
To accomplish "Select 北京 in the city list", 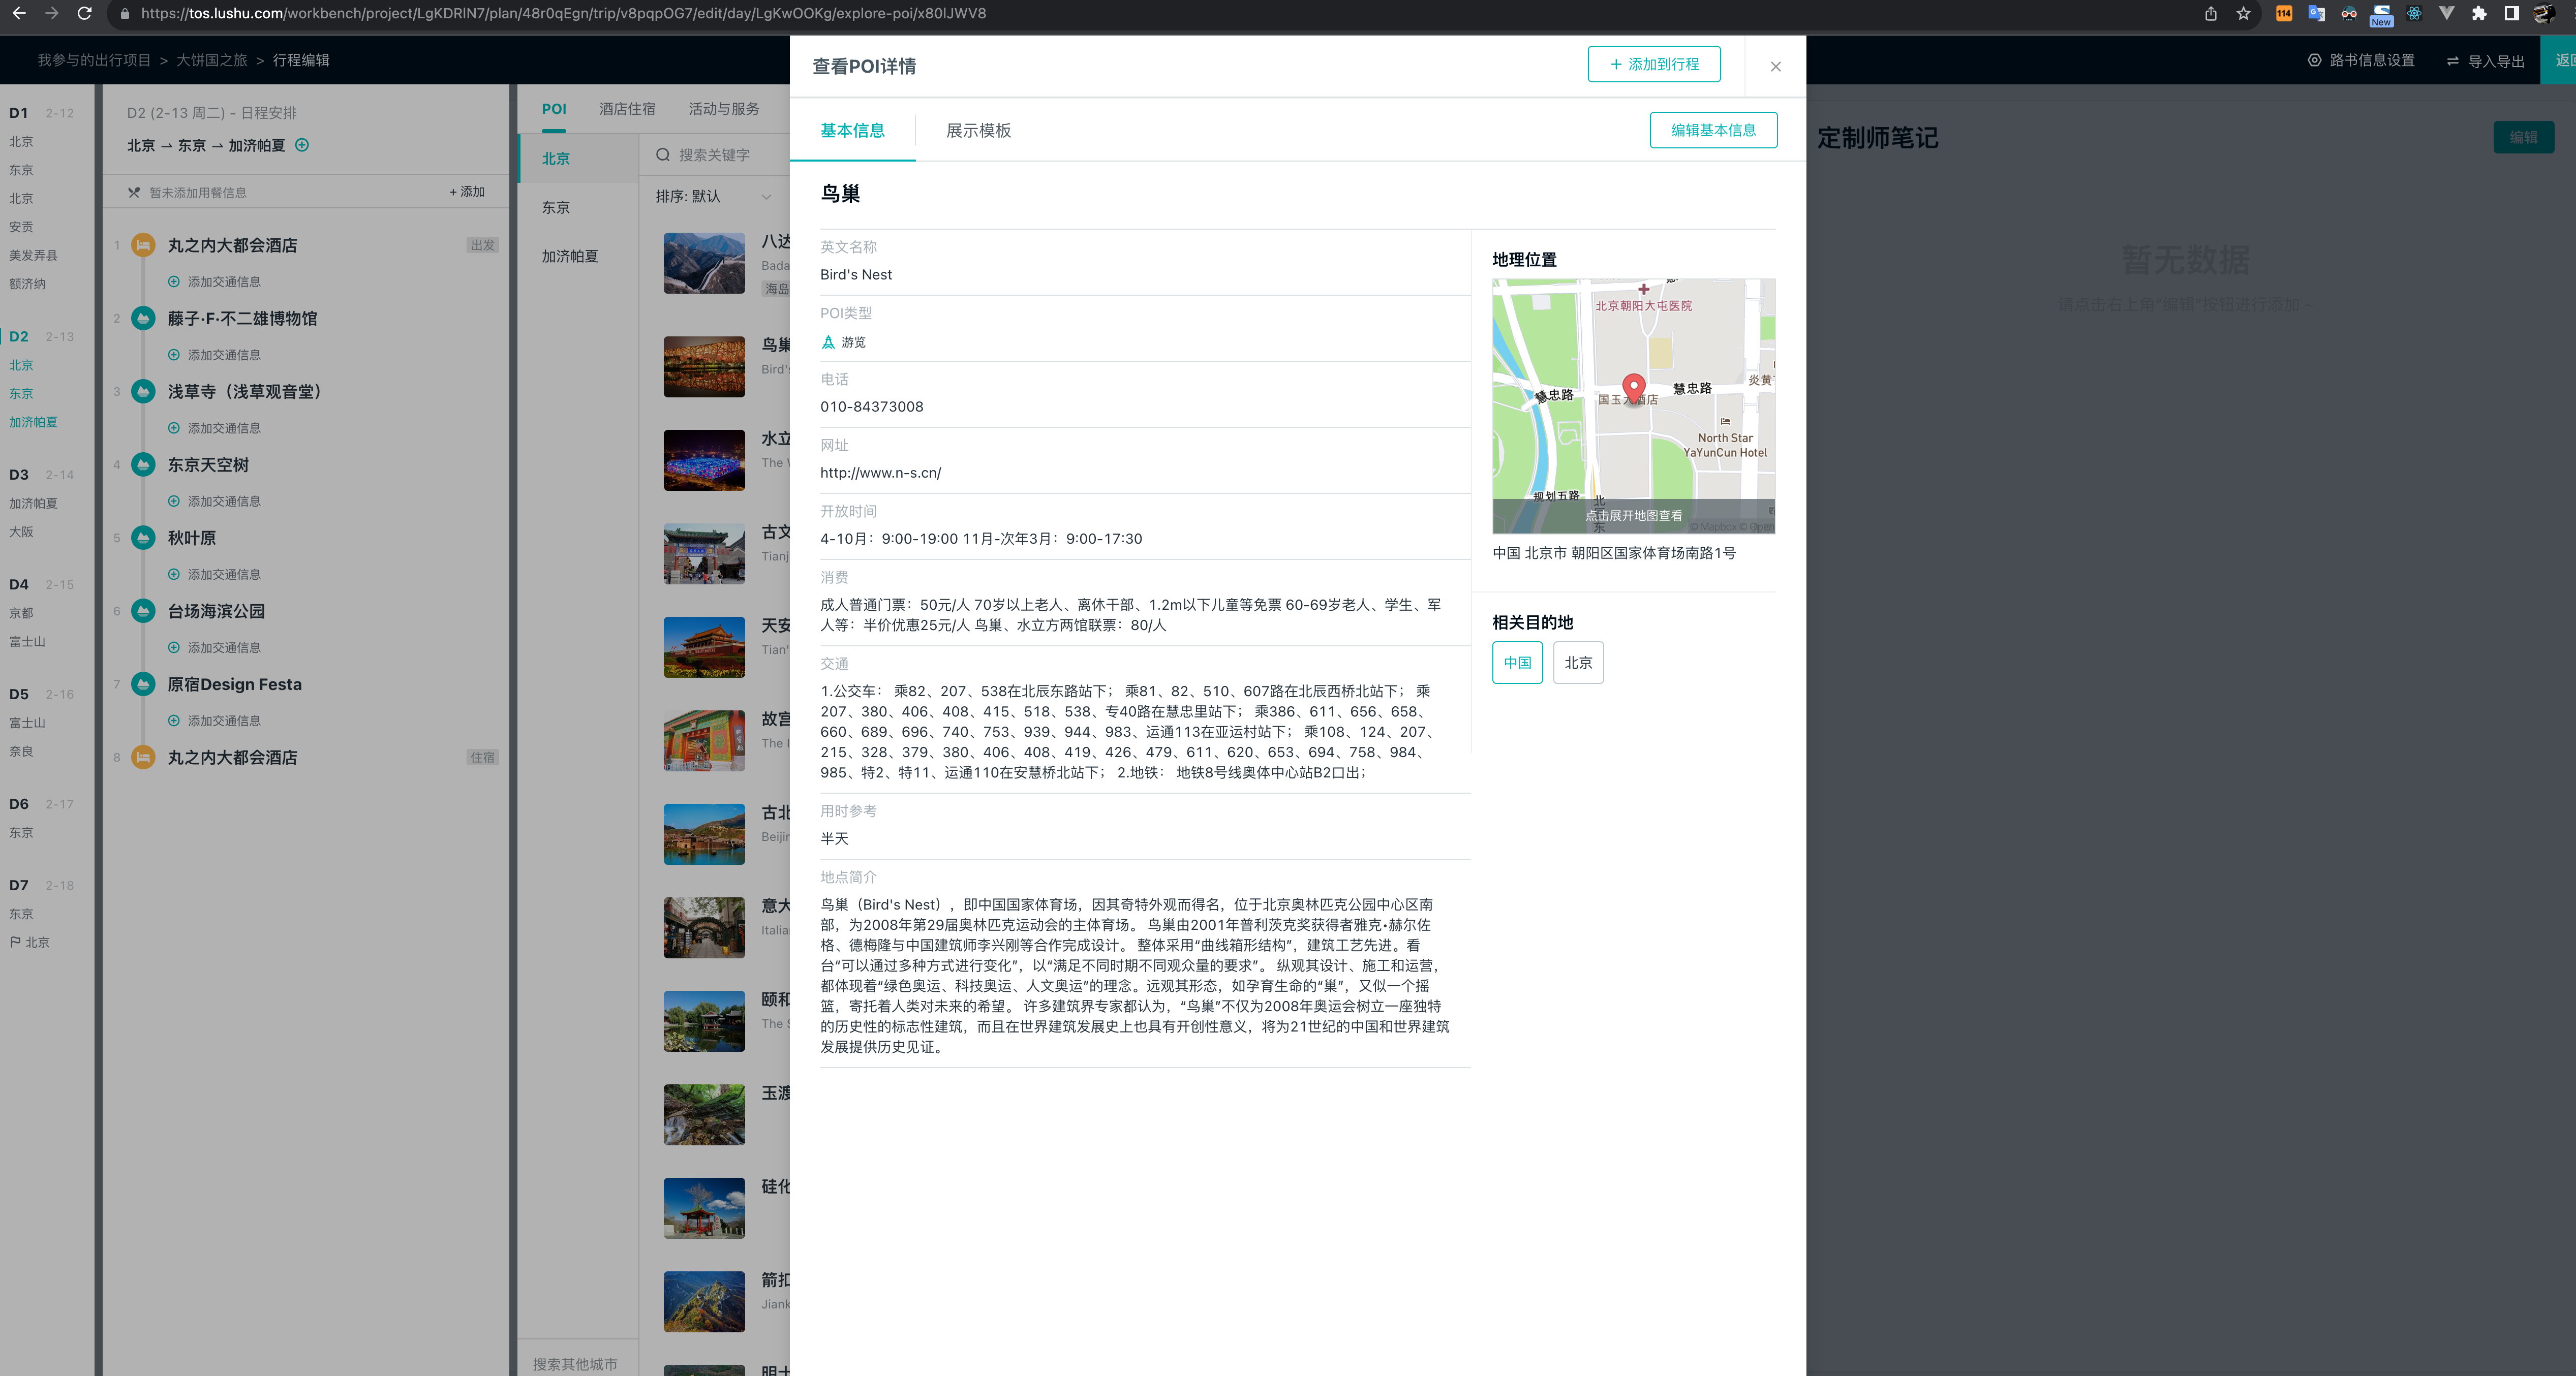I will (578, 158).
